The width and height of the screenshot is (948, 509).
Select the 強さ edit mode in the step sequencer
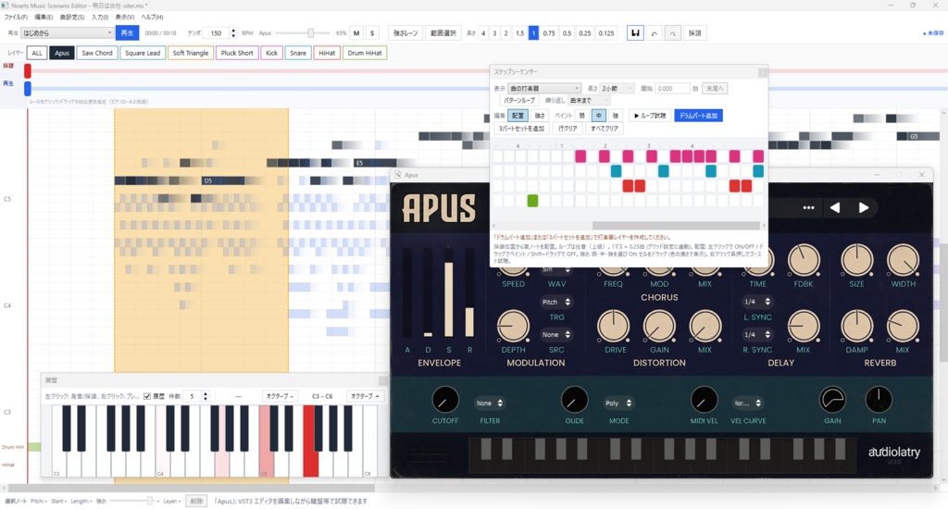tap(540, 116)
